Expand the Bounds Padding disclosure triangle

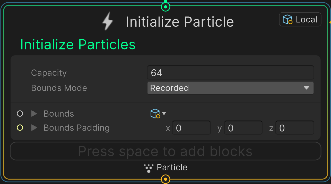[x=34, y=127]
